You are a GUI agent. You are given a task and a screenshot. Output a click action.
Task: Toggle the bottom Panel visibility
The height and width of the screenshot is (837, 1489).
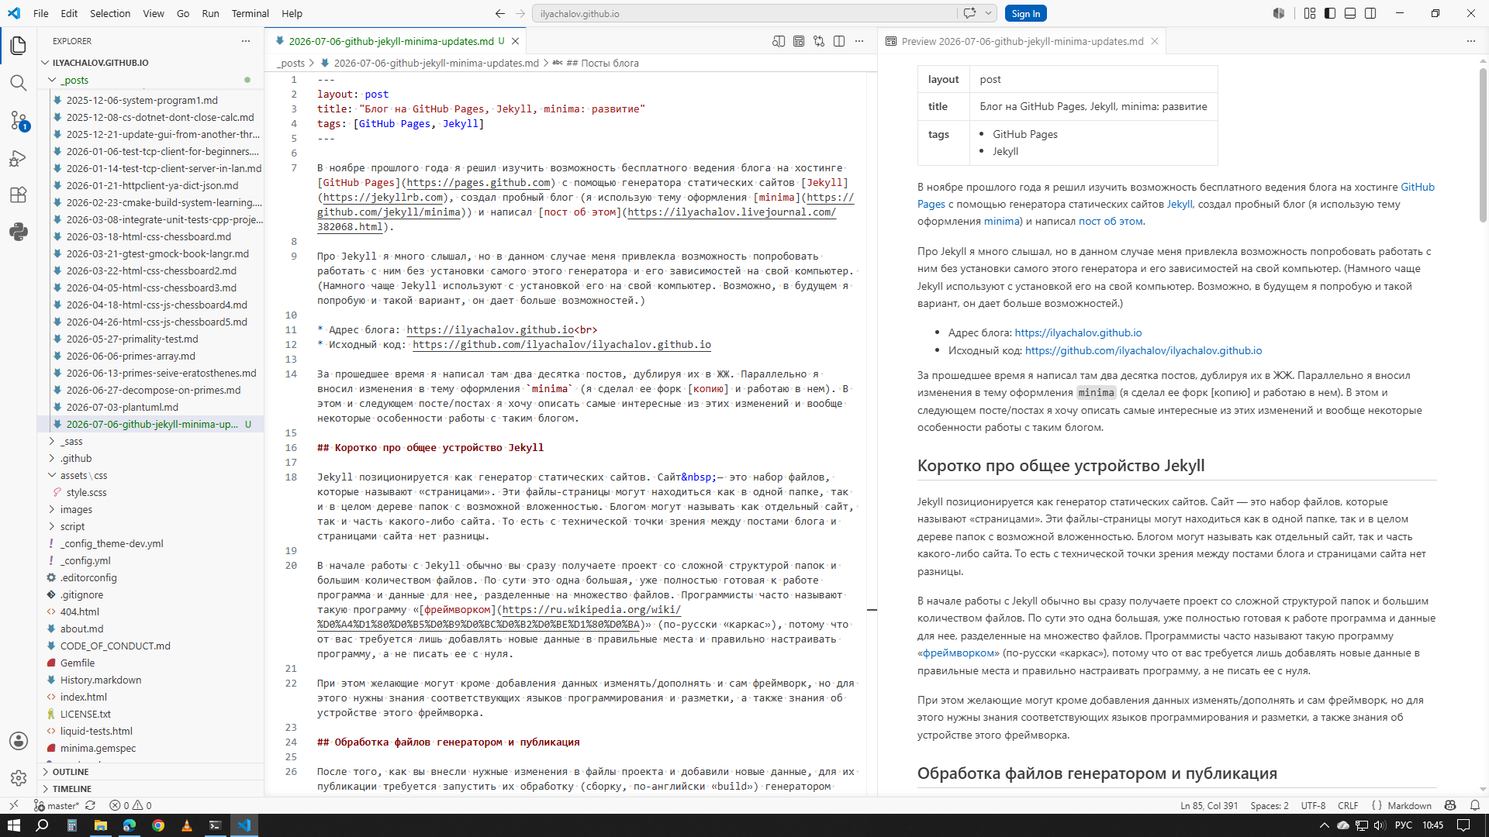tap(1350, 13)
